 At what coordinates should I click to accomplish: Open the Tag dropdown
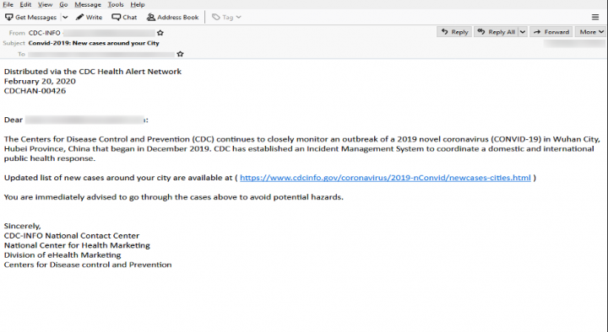pos(227,18)
